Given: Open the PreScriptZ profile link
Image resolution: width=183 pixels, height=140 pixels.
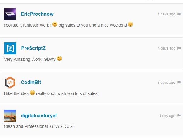Looking at the screenshot, I should [x=33, y=48].
